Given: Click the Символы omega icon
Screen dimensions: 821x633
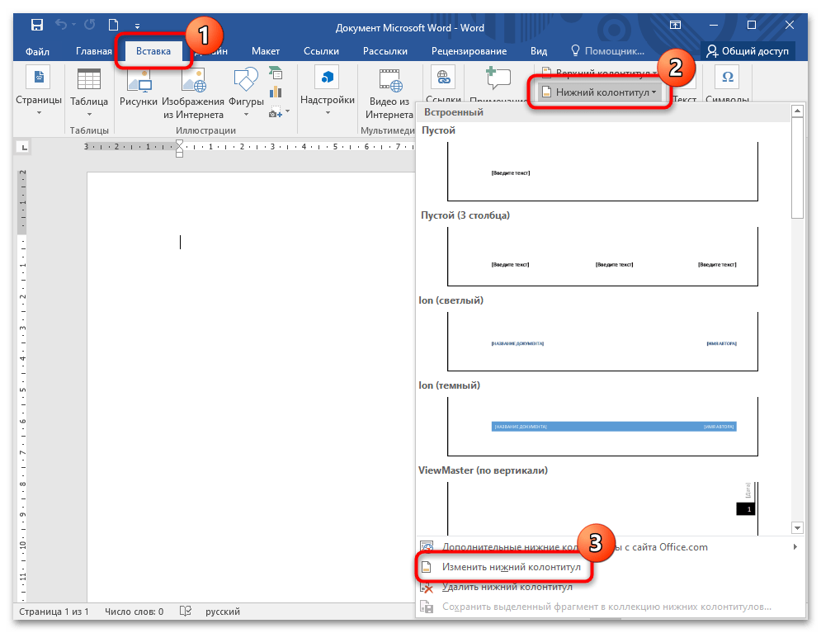Looking at the screenshot, I should [x=727, y=78].
